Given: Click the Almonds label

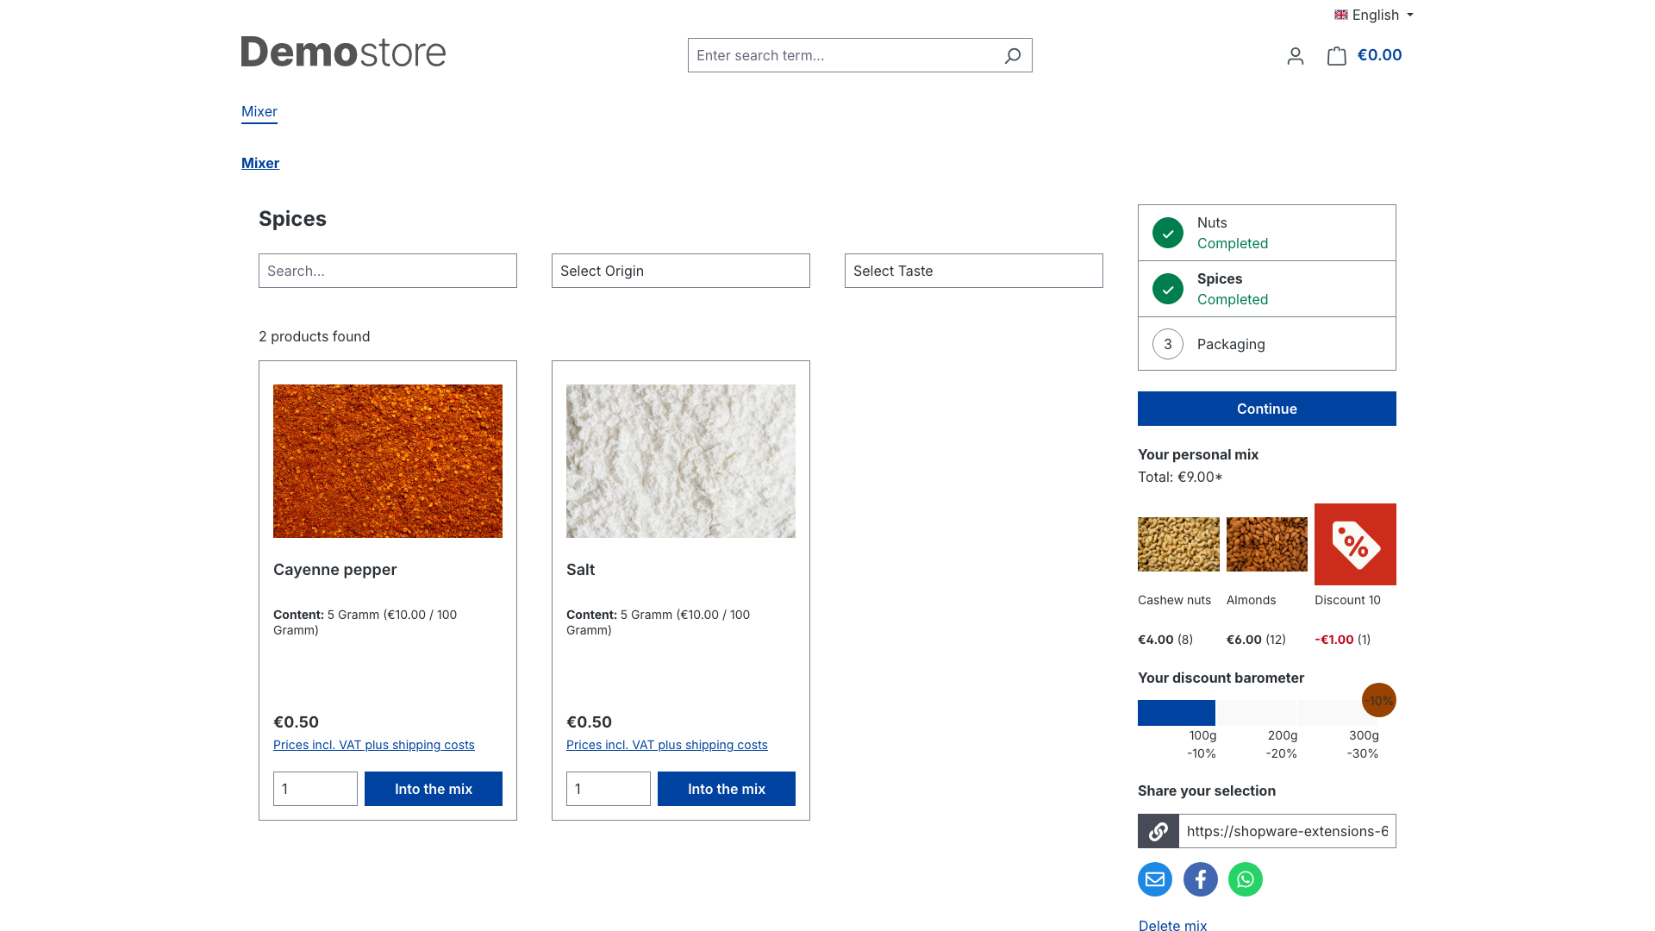Looking at the screenshot, I should click(1251, 600).
